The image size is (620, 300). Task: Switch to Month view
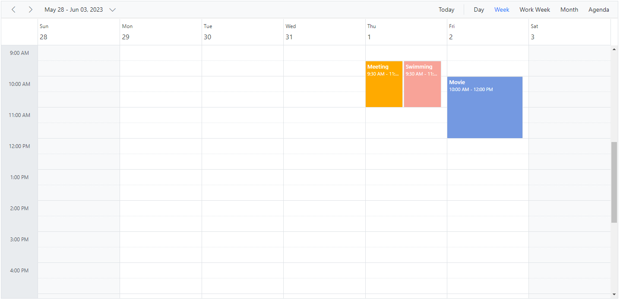[569, 9]
